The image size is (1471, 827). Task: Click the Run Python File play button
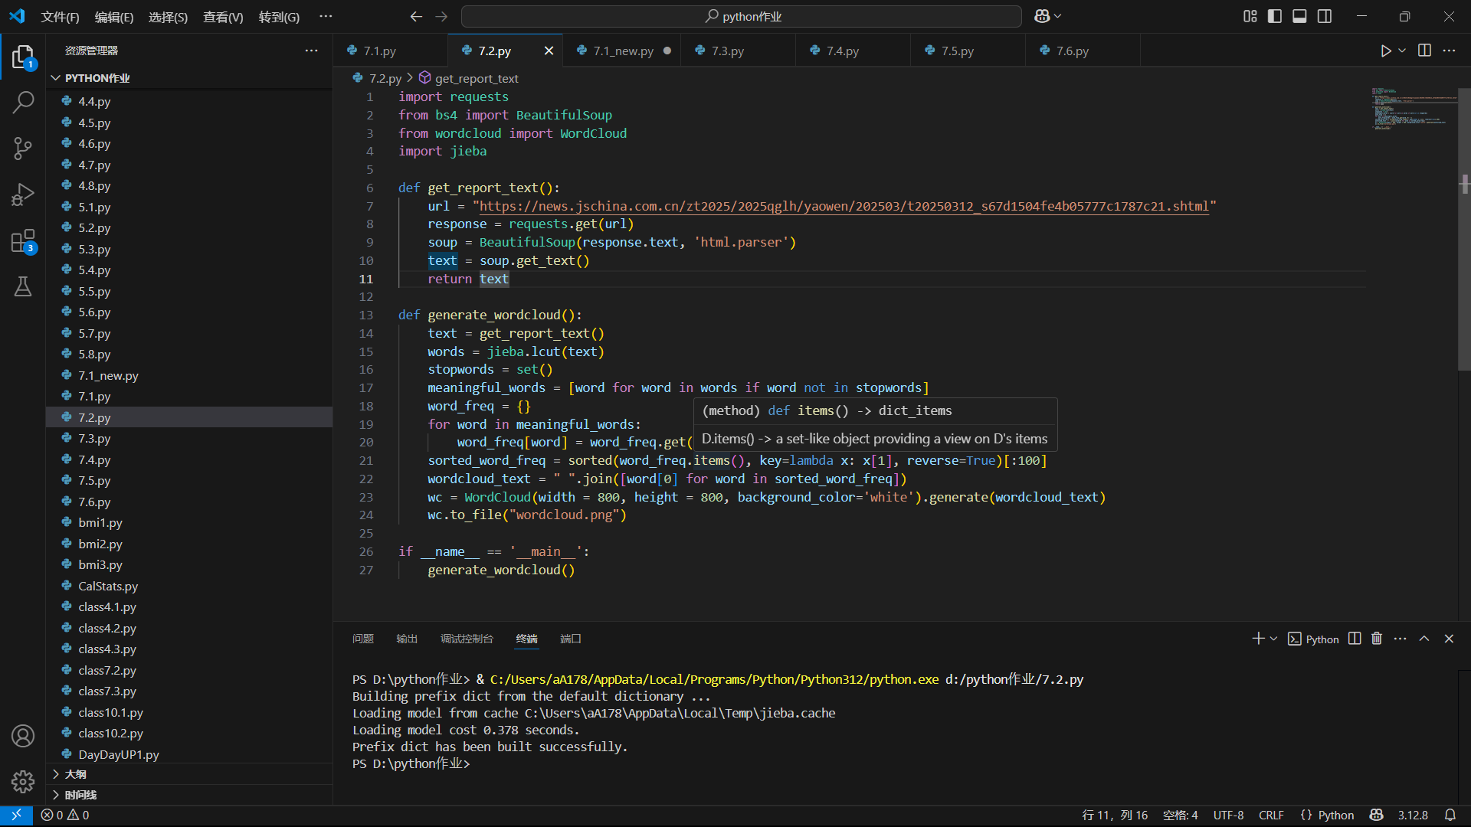(1385, 51)
